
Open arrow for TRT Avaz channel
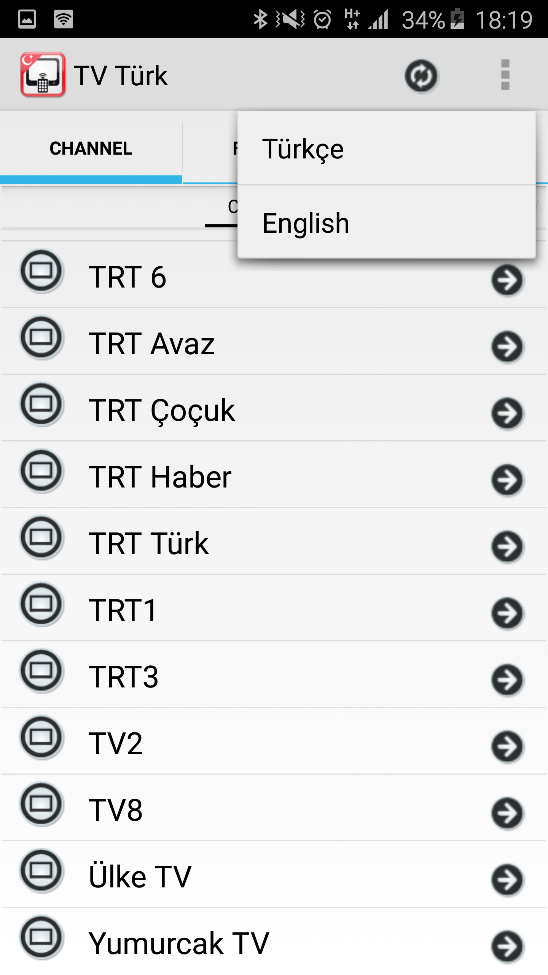pos(507,347)
